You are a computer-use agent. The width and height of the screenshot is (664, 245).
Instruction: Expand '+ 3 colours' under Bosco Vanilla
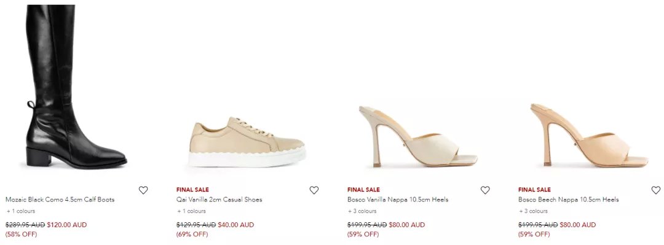point(362,211)
